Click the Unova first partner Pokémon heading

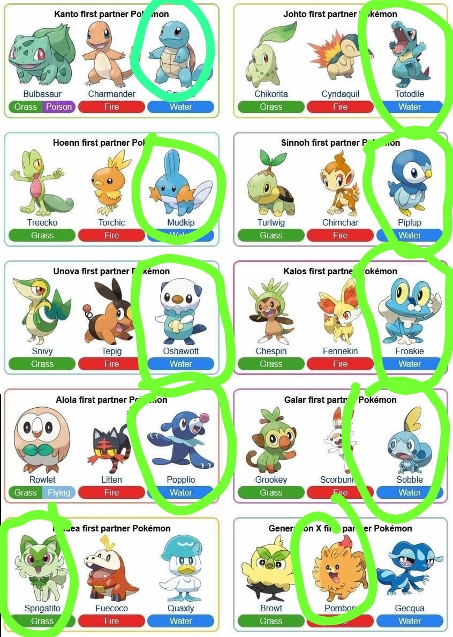click(111, 272)
